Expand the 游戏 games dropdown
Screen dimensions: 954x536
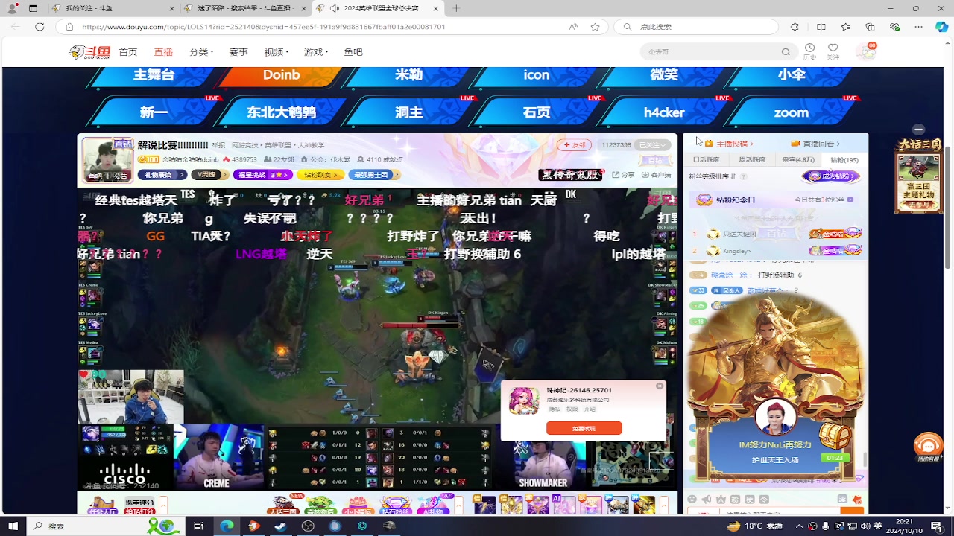click(316, 52)
